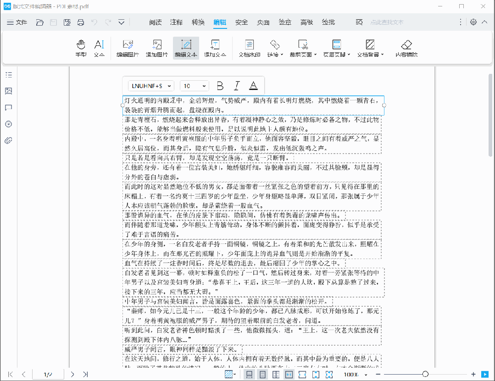This screenshot has height=381, width=495.
Task: Click the Add Text tool (添加文本)
Action: tap(215, 48)
